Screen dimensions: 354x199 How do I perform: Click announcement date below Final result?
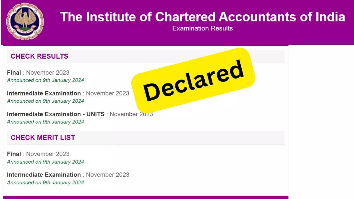coord(45,80)
